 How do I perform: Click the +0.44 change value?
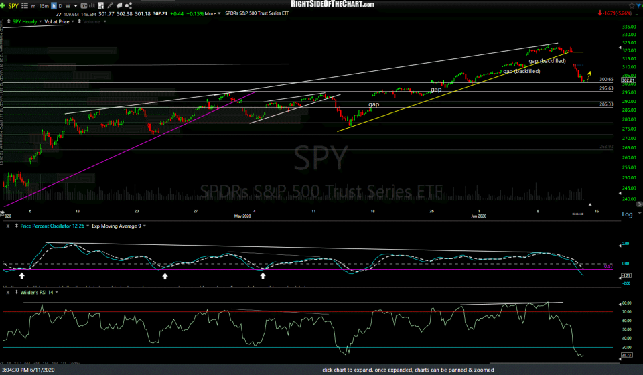pyautogui.click(x=177, y=13)
